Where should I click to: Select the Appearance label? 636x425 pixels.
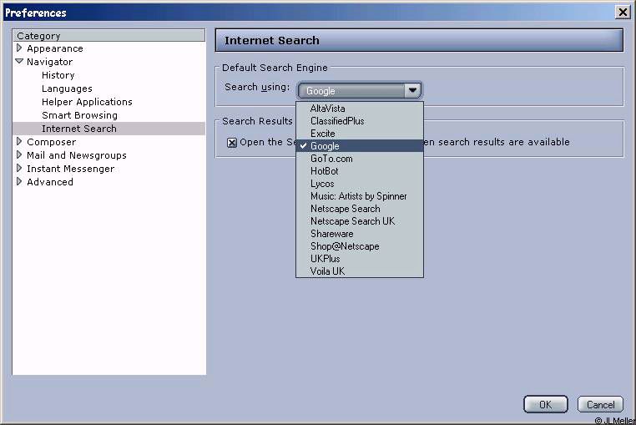click(x=55, y=48)
